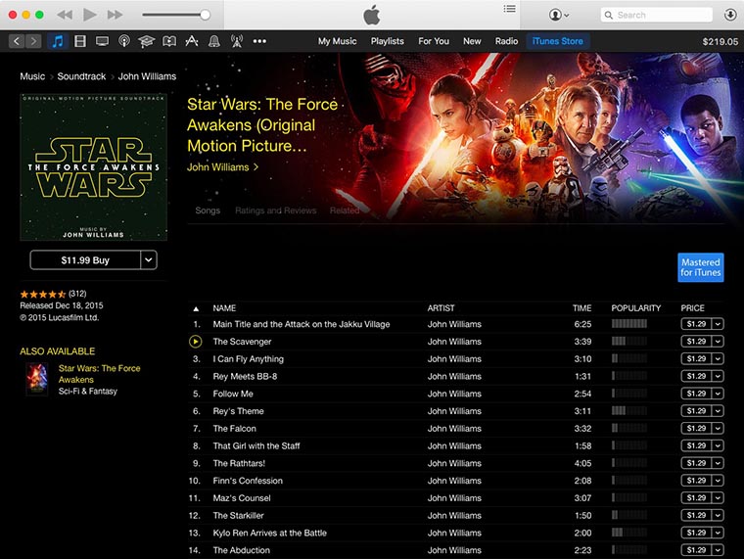
Task: Show more media types via ellipsis
Action: click(259, 41)
